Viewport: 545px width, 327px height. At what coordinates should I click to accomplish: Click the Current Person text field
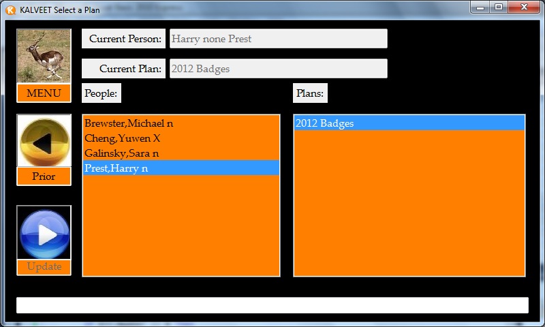pyautogui.click(x=278, y=39)
